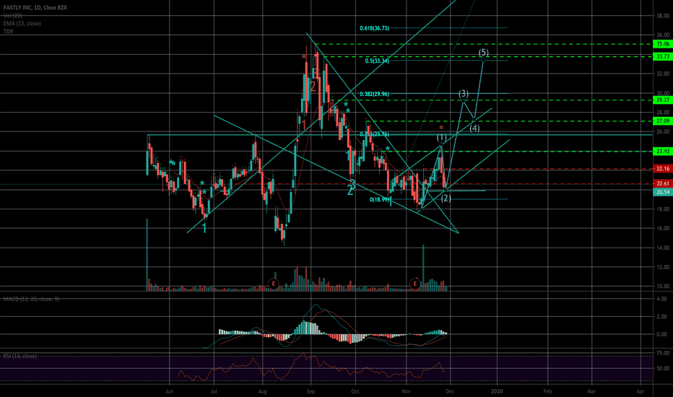The width and height of the screenshot is (673, 397).
Task: Click the Mar label on time axis
Action: tap(591, 391)
